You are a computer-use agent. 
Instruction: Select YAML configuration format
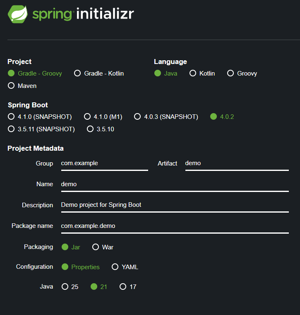tap(125, 267)
